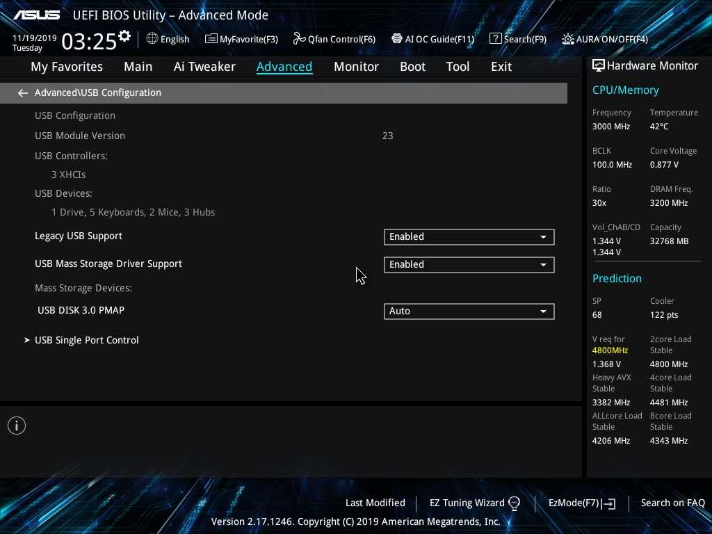The height and width of the screenshot is (534, 712).
Task: Click the Search(F9) label
Action: pyautogui.click(x=525, y=40)
